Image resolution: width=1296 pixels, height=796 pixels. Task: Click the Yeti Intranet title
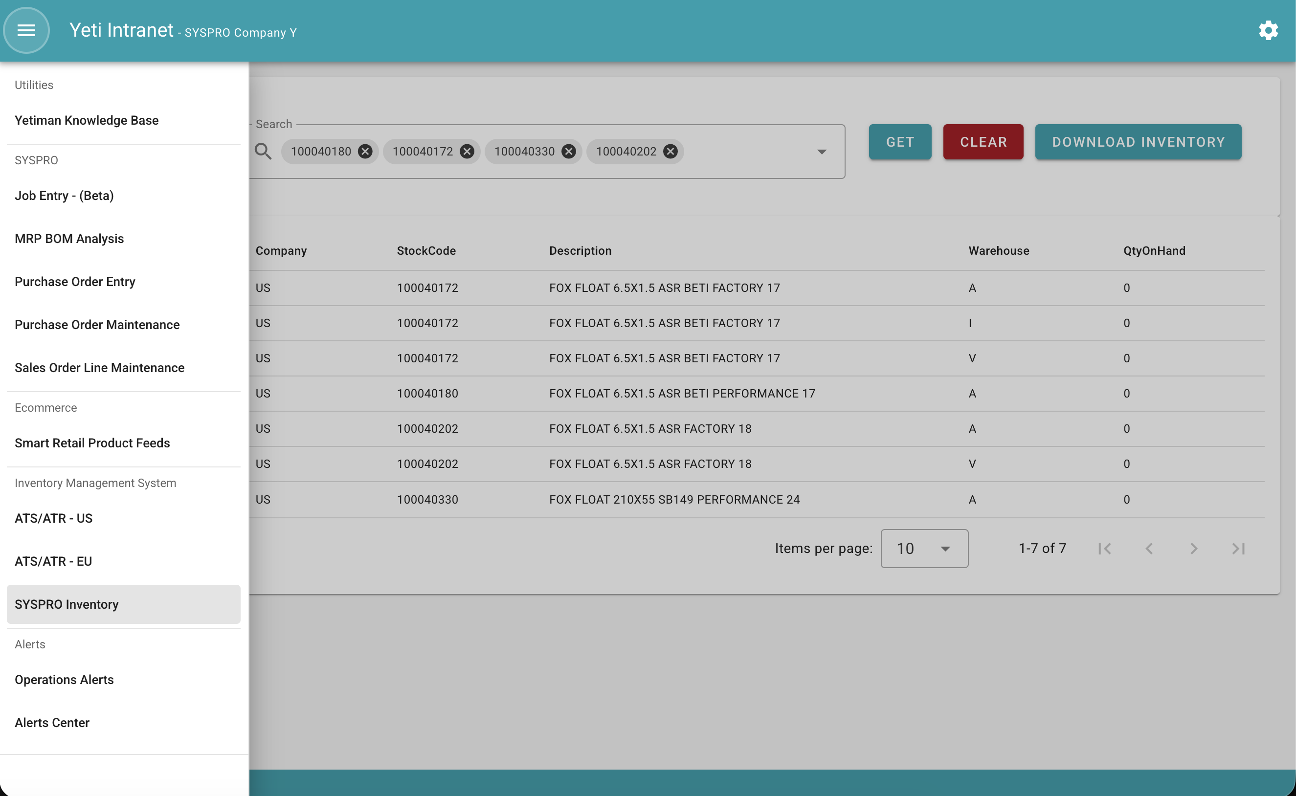[x=121, y=30]
